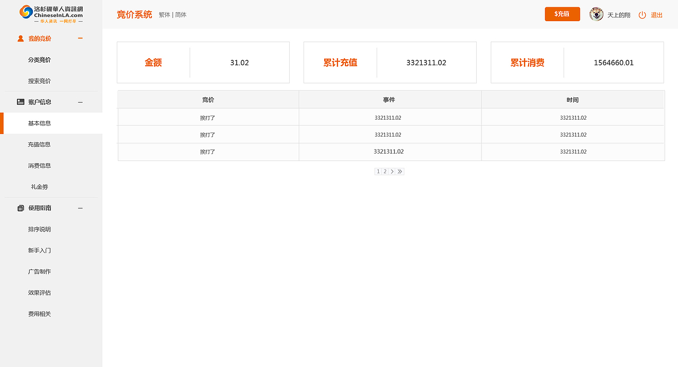Open 分类竞价 in the sidebar
This screenshot has height=367, width=678.
pyautogui.click(x=40, y=60)
